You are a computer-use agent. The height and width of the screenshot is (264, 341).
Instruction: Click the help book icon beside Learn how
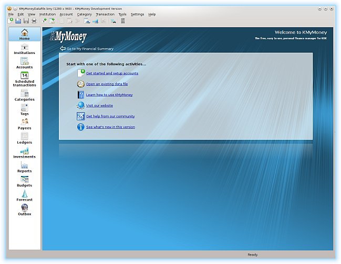(81, 95)
